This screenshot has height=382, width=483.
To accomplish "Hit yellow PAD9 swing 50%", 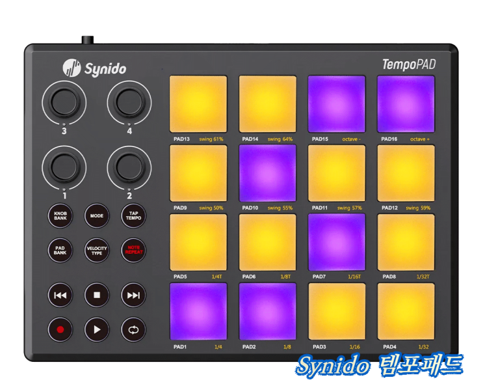I will (198, 173).
